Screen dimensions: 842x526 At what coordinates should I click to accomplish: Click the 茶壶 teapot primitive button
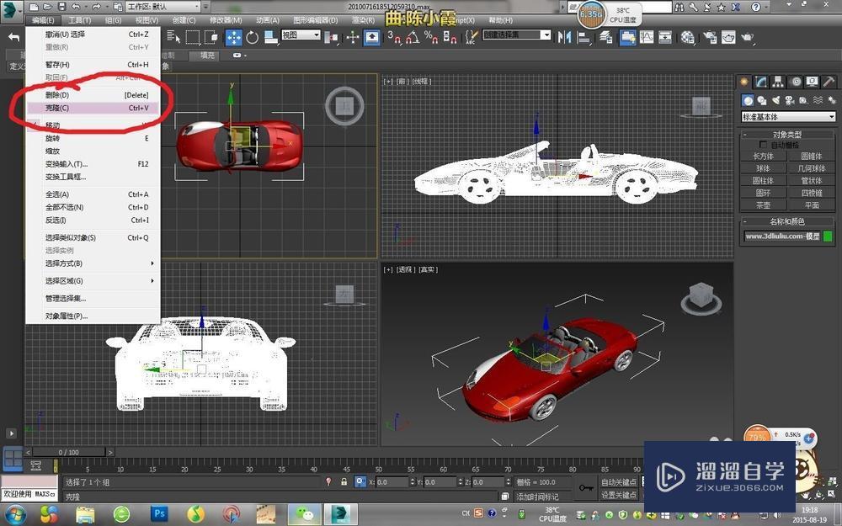(x=763, y=205)
